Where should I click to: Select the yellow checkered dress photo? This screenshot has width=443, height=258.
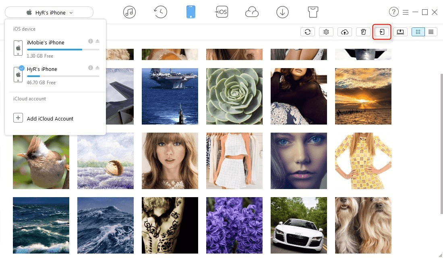pos(363,161)
